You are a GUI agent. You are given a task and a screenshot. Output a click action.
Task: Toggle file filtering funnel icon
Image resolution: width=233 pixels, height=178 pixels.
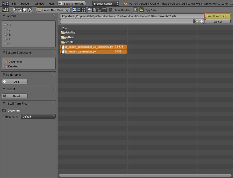(135, 10)
